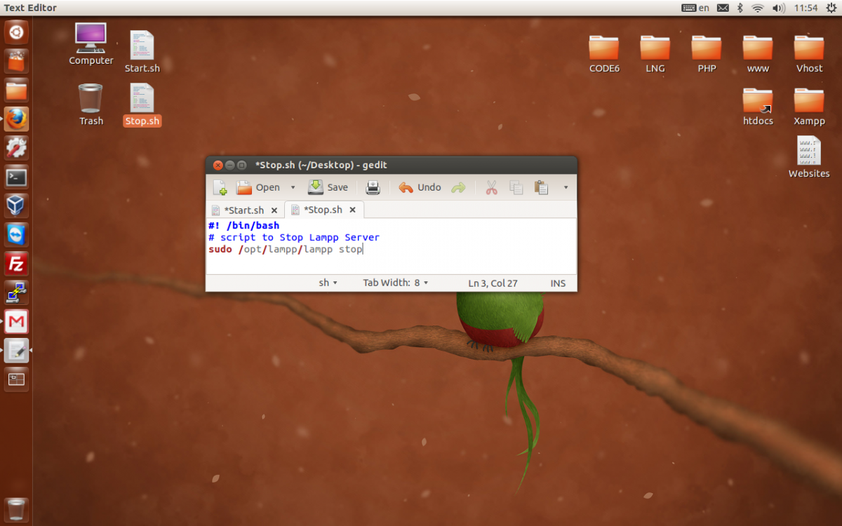Cut the selected text with scissors icon
This screenshot has width=842, height=526.
(x=491, y=187)
